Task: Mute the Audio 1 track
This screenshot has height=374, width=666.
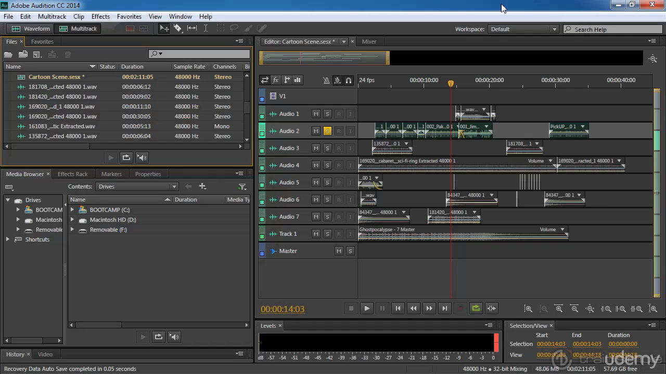Action: 316,114
